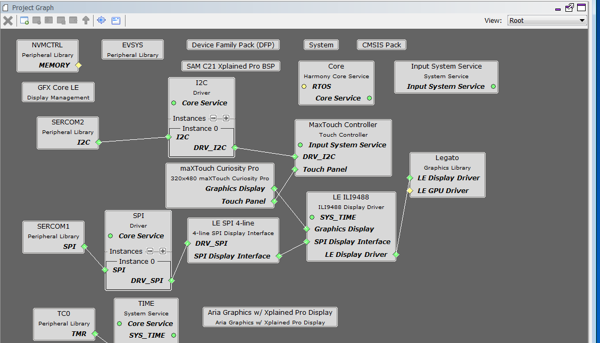
Task: Click the gray X remove-component toolbar icon
Action: 7,21
